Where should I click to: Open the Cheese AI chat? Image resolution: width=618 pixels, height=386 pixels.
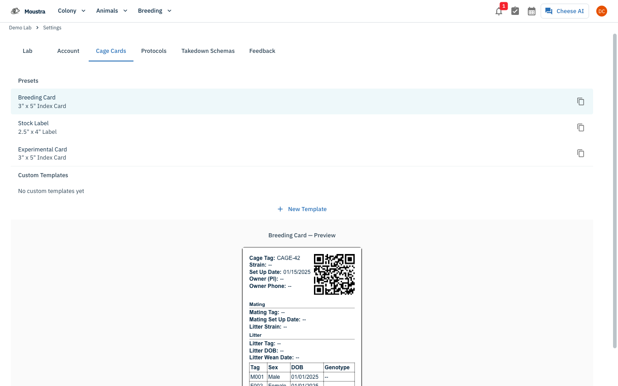coord(565,11)
